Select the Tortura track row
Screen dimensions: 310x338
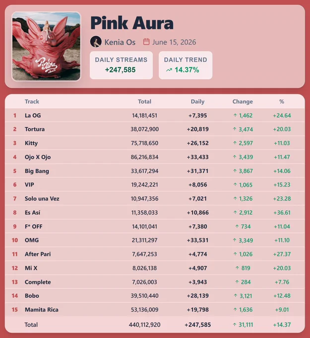155,129
